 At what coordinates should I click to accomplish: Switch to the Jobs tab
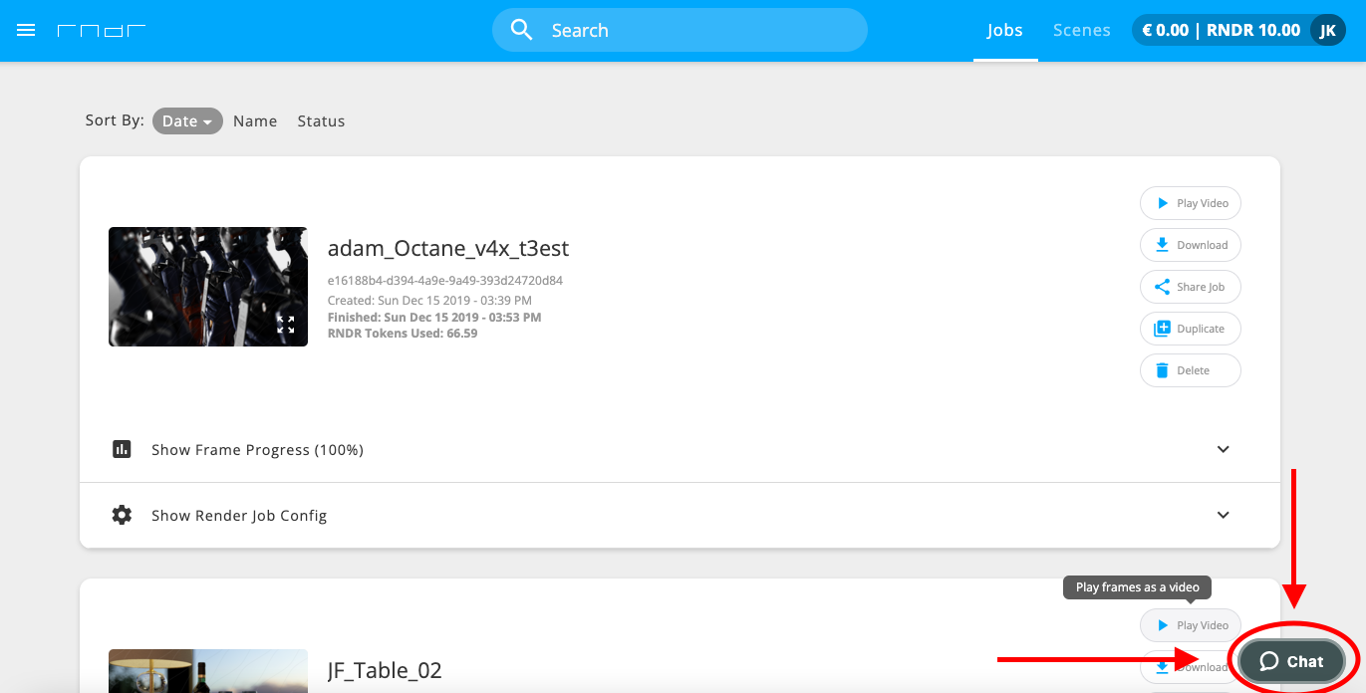(1005, 30)
